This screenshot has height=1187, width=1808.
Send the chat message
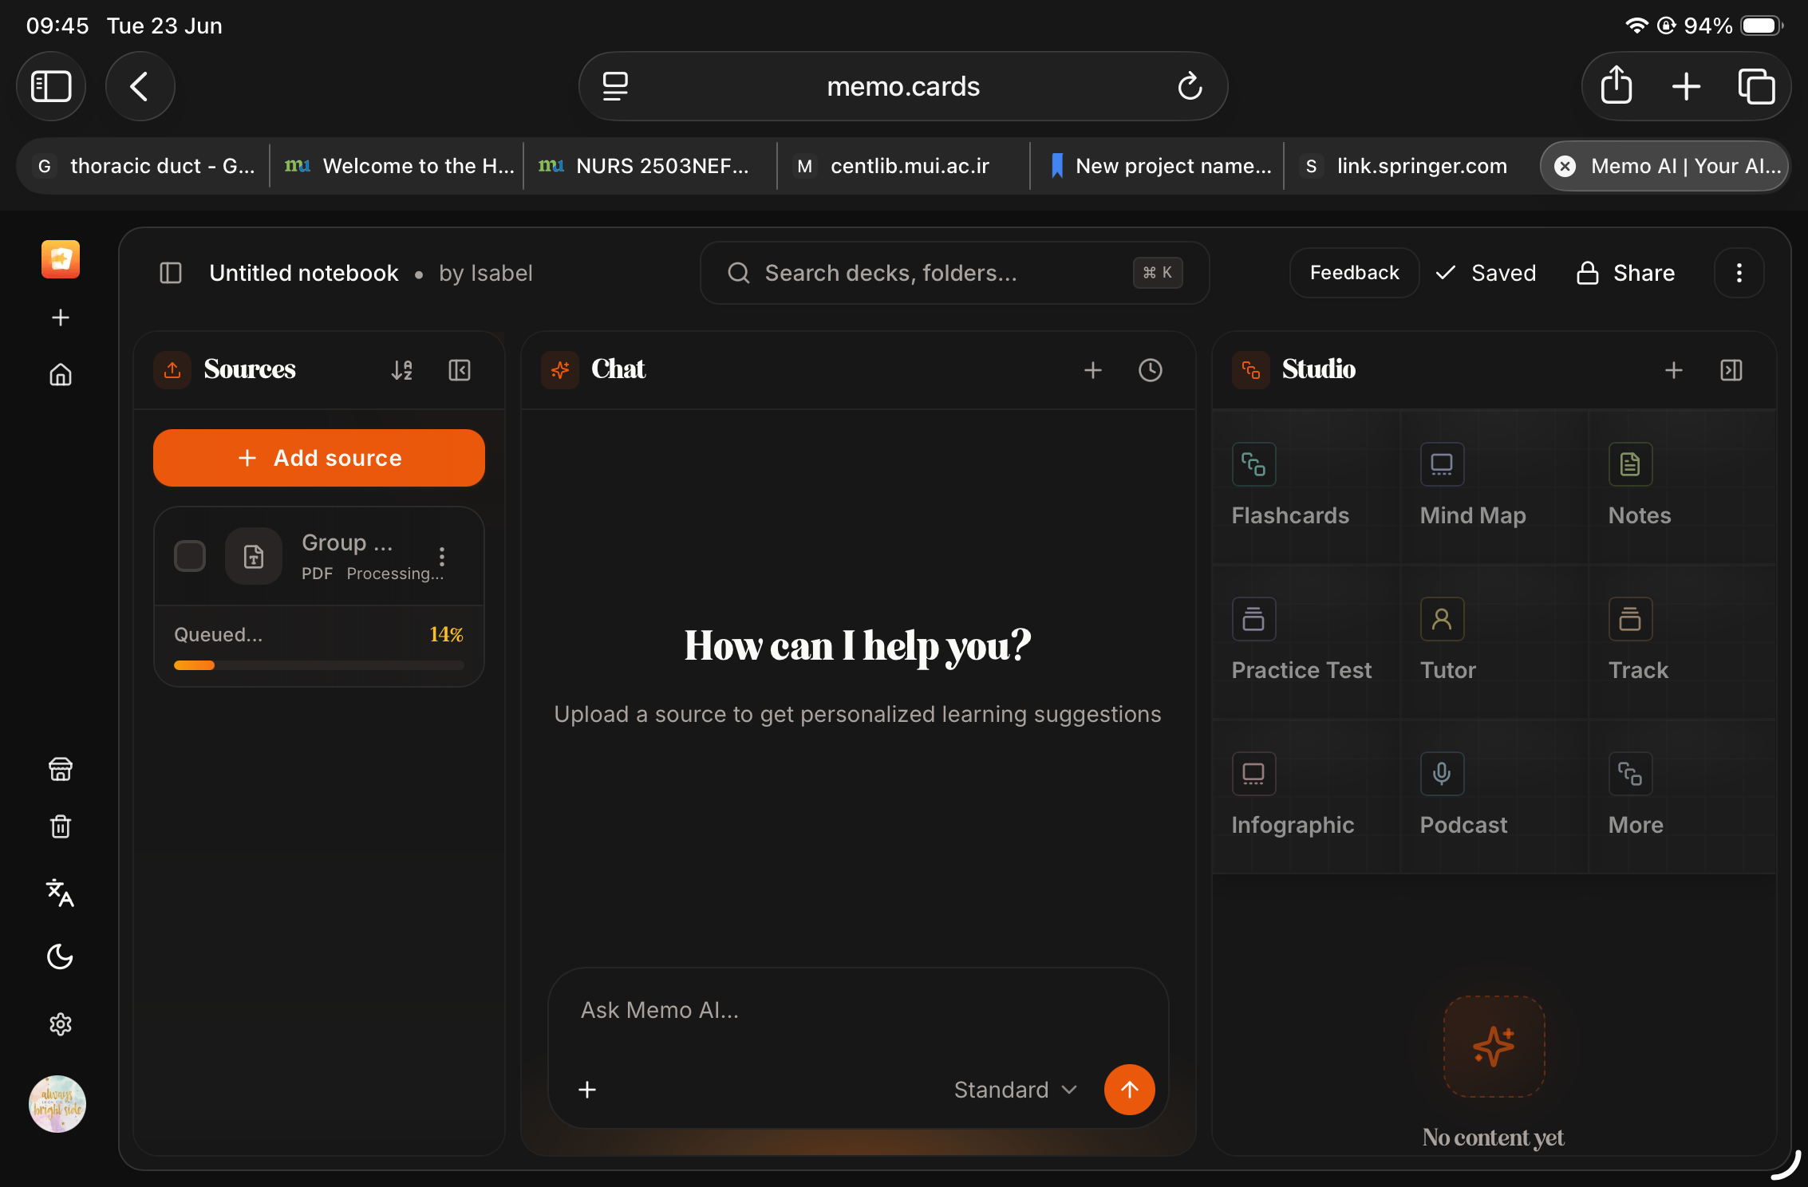pos(1130,1090)
